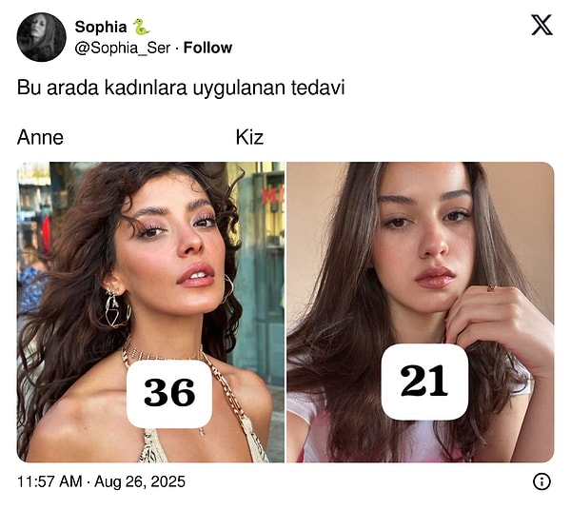Click the Kiz caption text

point(249,138)
